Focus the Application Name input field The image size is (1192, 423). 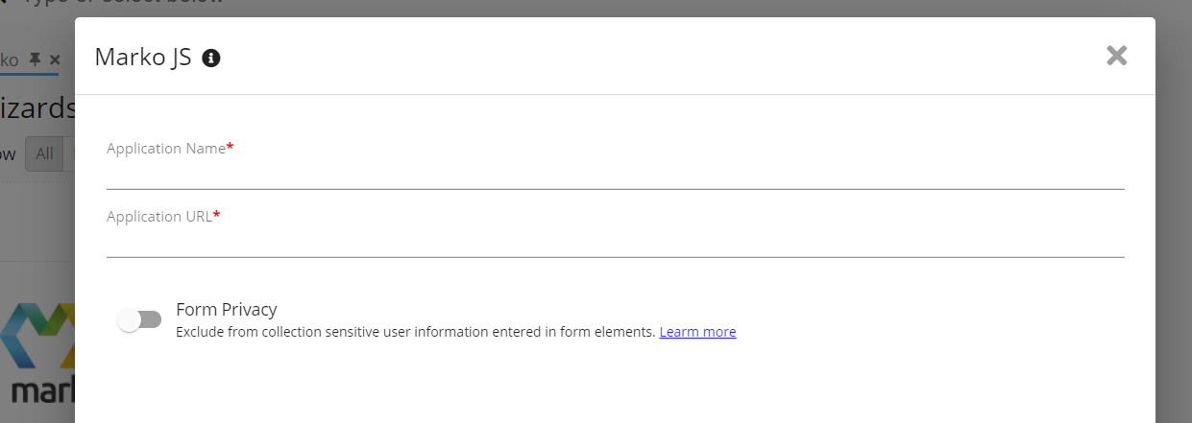(x=615, y=175)
